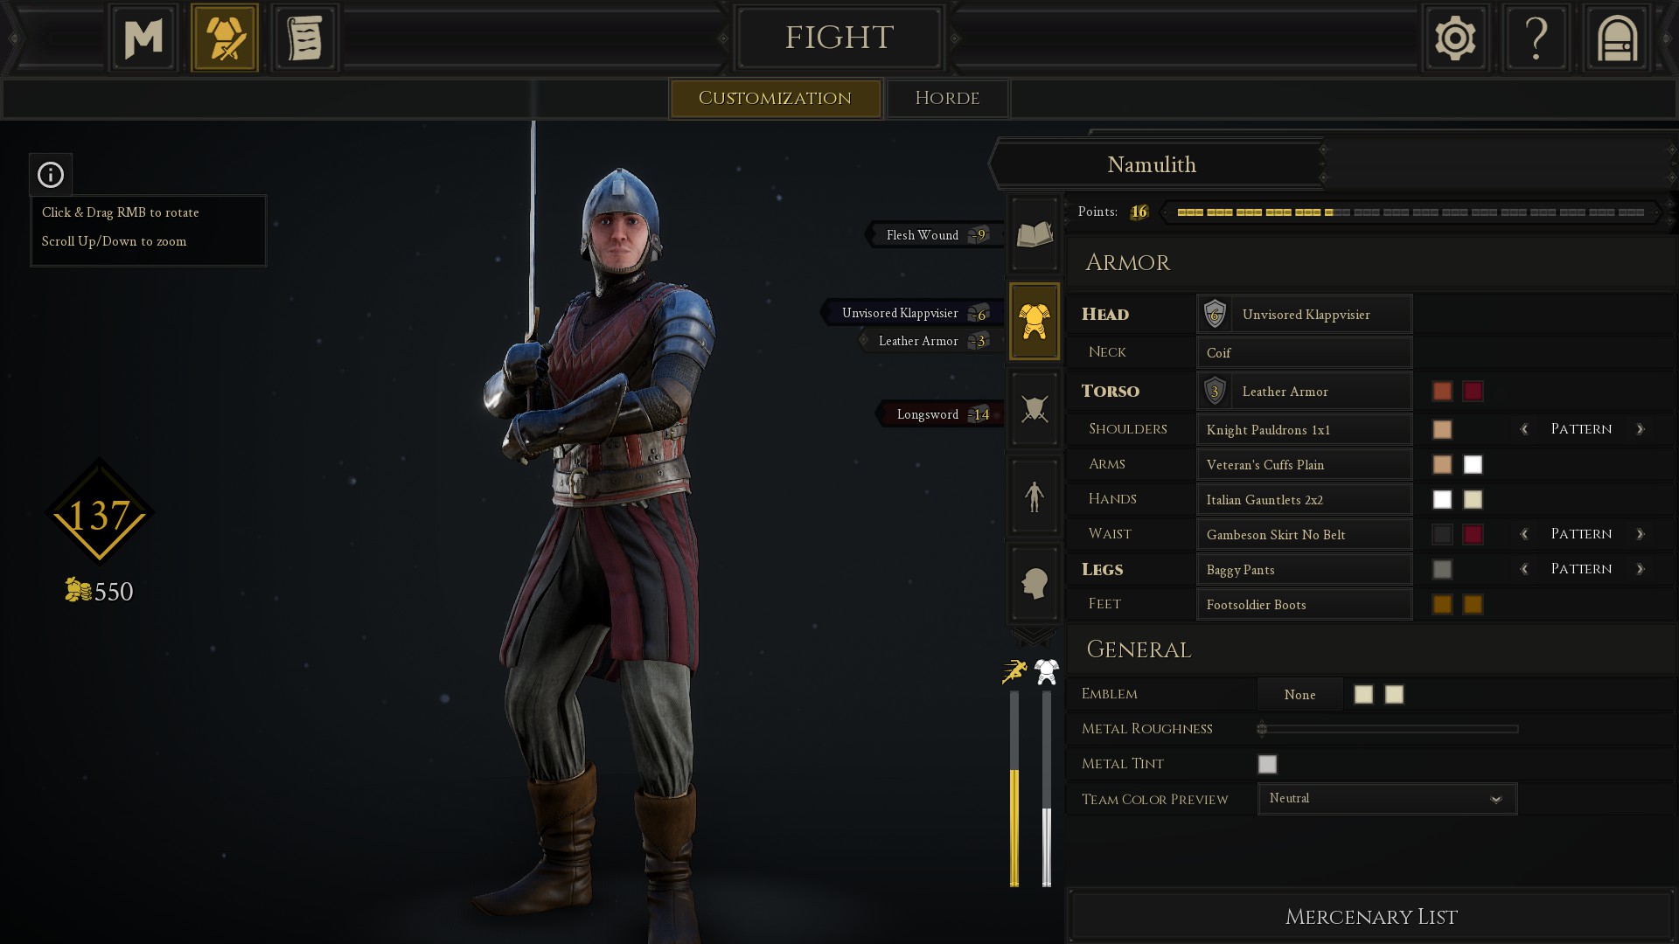The width and height of the screenshot is (1679, 944).
Task: Expand the Team Color Preview dropdown
Action: pyautogui.click(x=1387, y=799)
